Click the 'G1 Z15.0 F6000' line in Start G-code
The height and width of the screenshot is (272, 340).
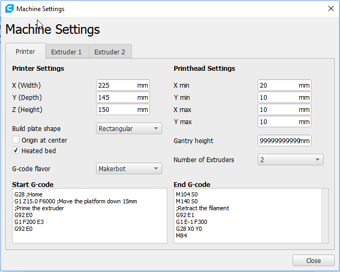[75, 201]
